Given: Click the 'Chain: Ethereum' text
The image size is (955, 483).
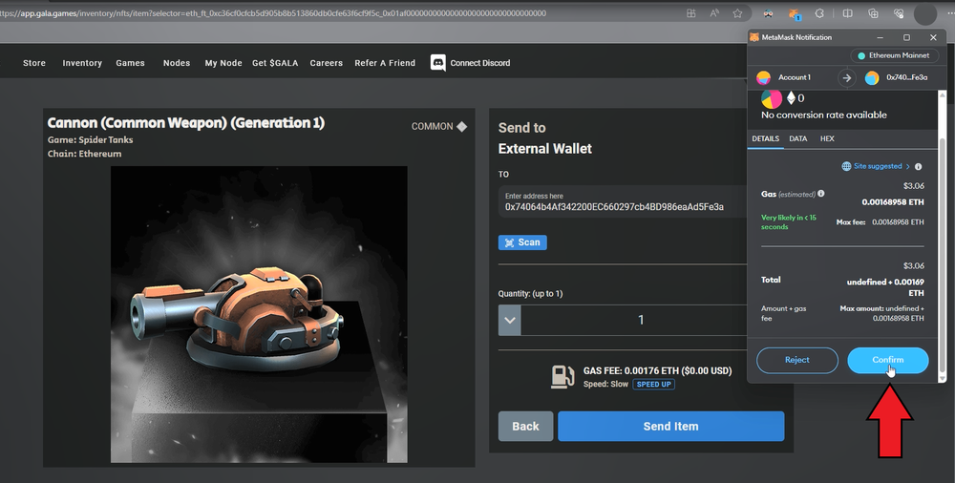Looking at the screenshot, I should [x=85, y=154].
